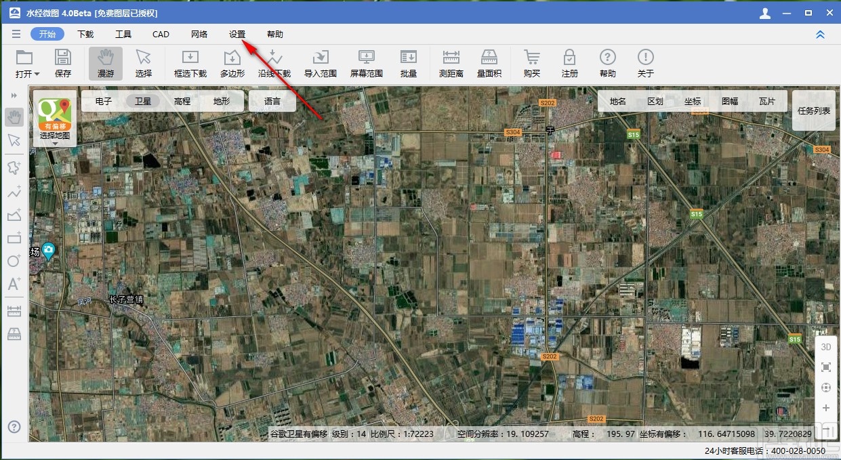Click the 图幅 map sheet button

pos(730,102)
